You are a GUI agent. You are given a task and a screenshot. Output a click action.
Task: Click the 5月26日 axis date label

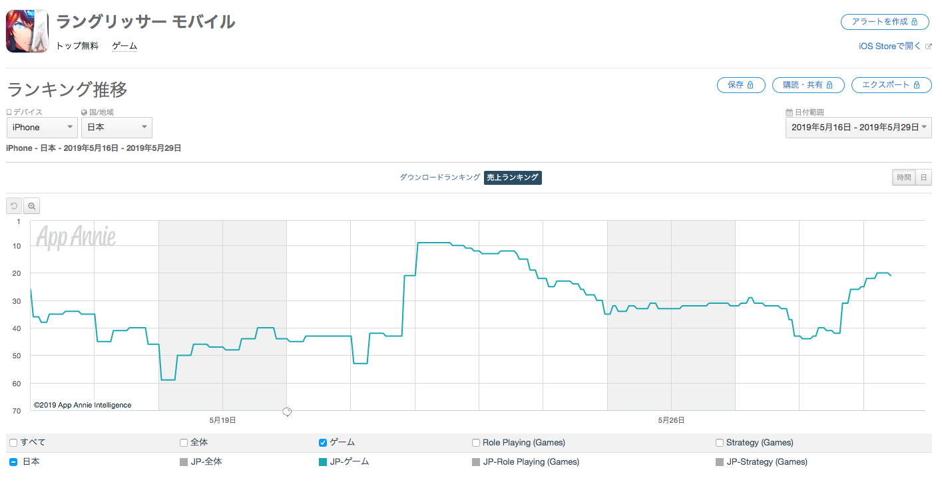pos(671,420)
